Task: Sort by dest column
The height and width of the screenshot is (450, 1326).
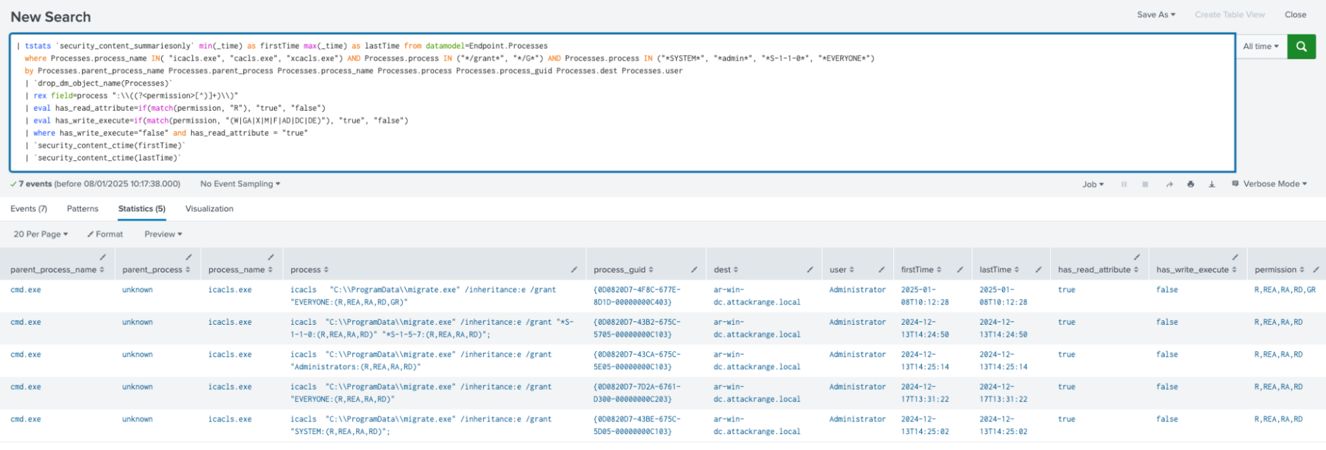Action: click(x=726, y=270)
